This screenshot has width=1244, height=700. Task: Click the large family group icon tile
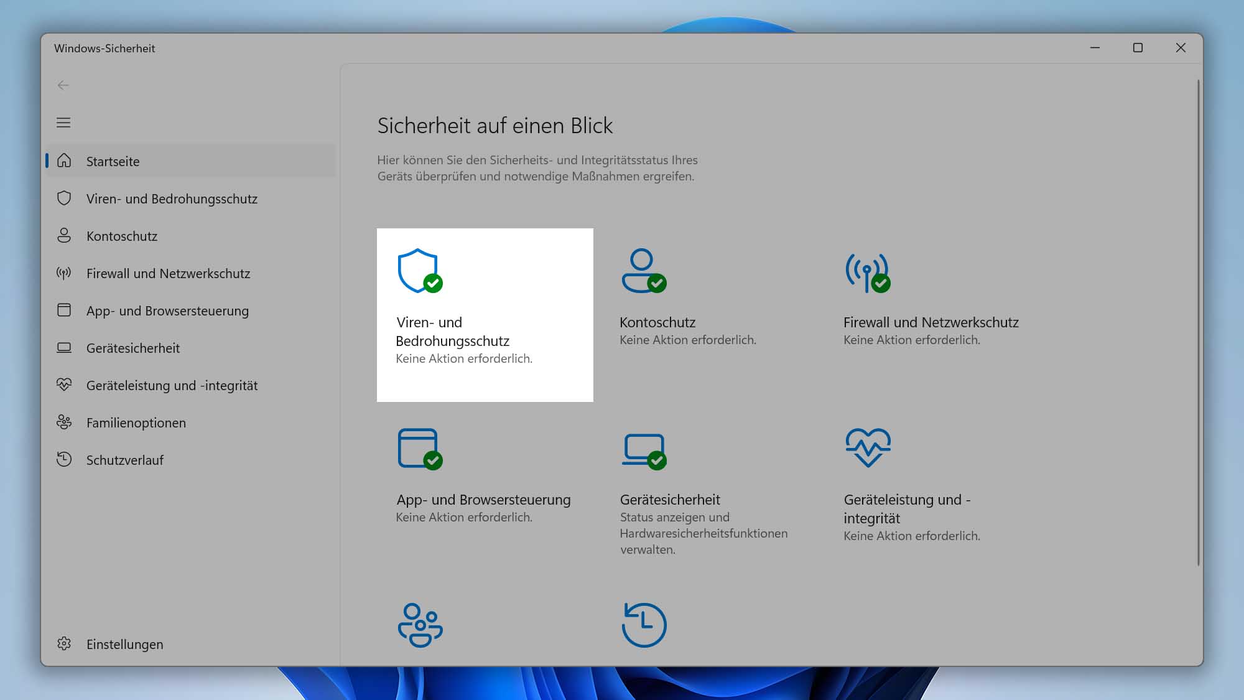click(x=420, y=625)
